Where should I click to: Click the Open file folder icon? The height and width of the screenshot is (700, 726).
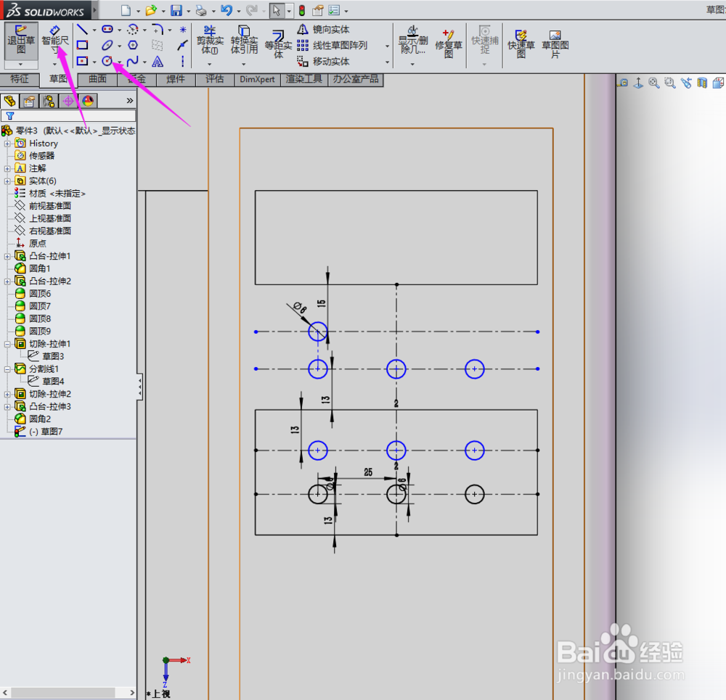pos(151,10)
